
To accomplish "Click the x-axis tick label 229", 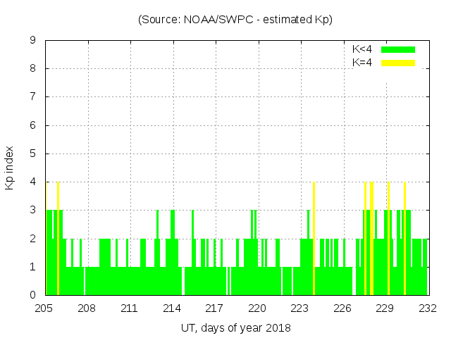I will pyautogui.click(x=385, y=308).
